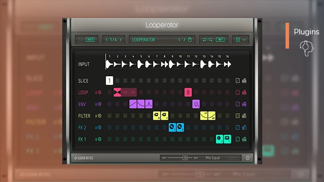Select the first yellow vowel filter step
The width and height of the screenshot is (324, 182).
pyautogui.click(x=156, y=116)
